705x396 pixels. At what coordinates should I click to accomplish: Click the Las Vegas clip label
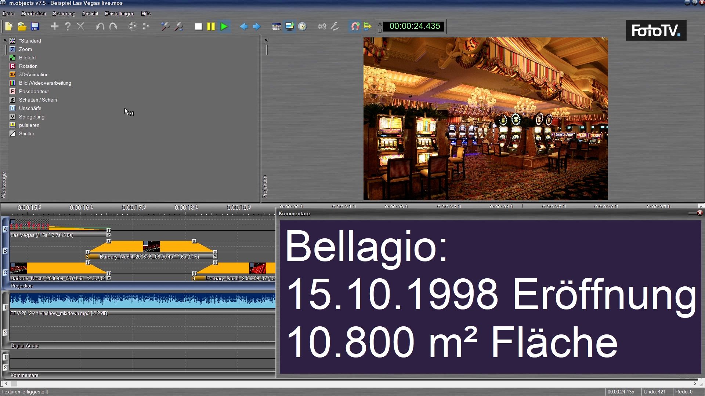[x=42, y=235]
